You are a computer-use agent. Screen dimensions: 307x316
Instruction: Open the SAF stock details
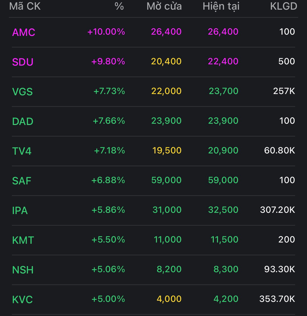(22, 181)
